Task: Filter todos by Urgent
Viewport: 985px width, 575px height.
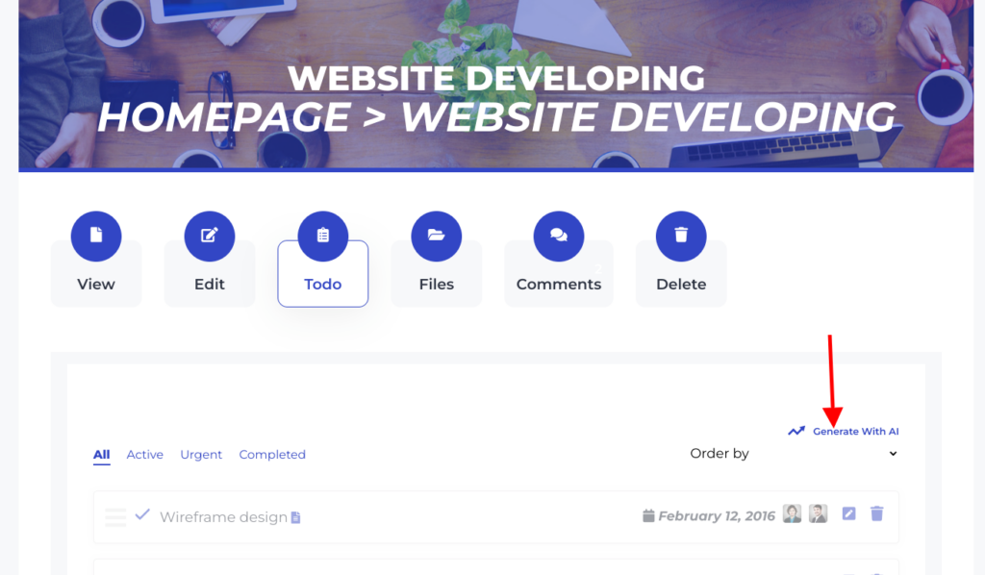Action: coord(201,455)
